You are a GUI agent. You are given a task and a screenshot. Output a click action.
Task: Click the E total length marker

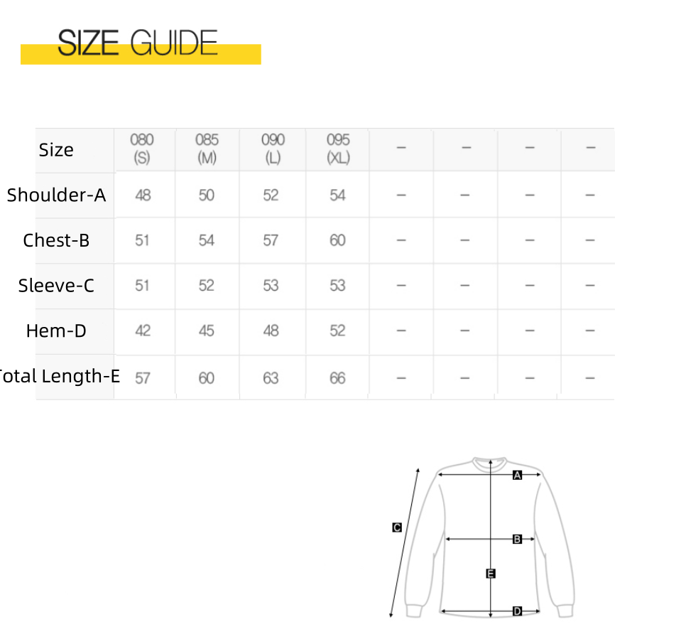pos(491,574)
